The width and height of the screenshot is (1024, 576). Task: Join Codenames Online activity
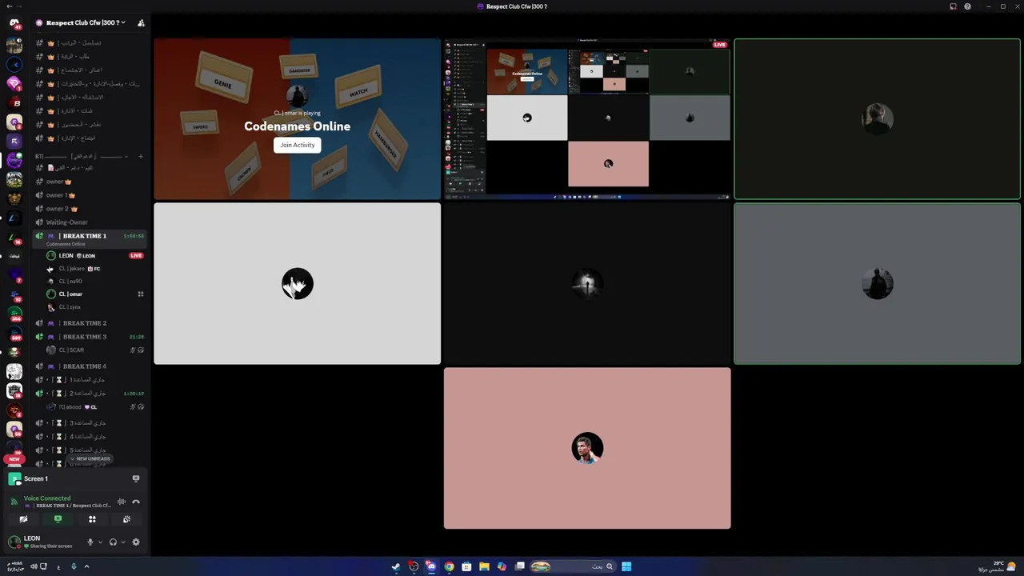coord(297,145)
